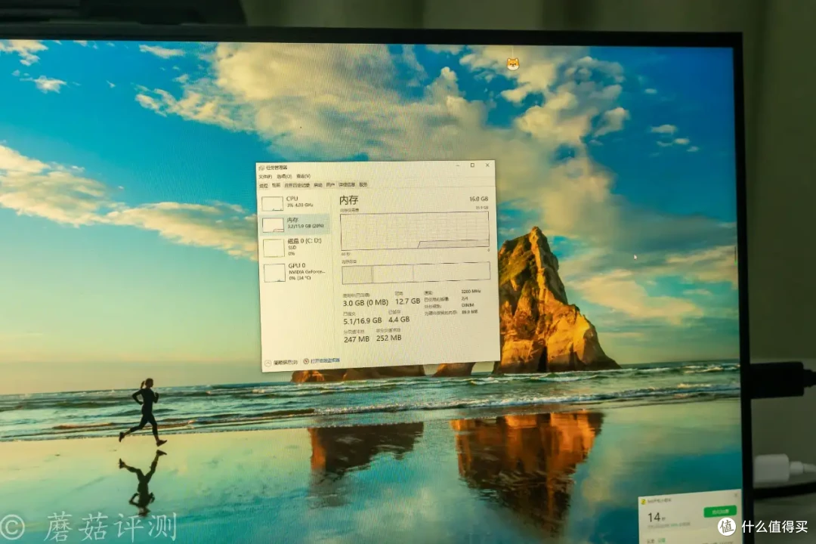Click the yellow-green logo in the boot-time popup
Image resolution: width=816 pixels, height=544 pixels.
pos(643,502)
